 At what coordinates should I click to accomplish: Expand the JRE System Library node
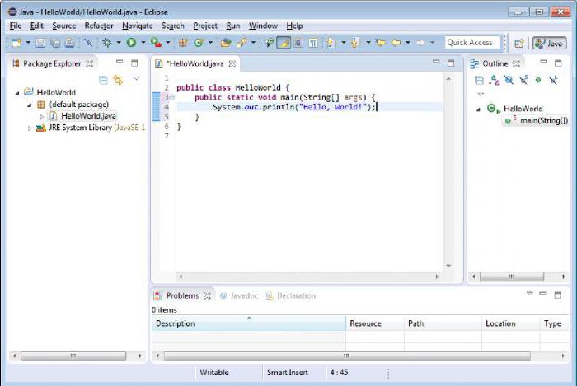point(30,128)
